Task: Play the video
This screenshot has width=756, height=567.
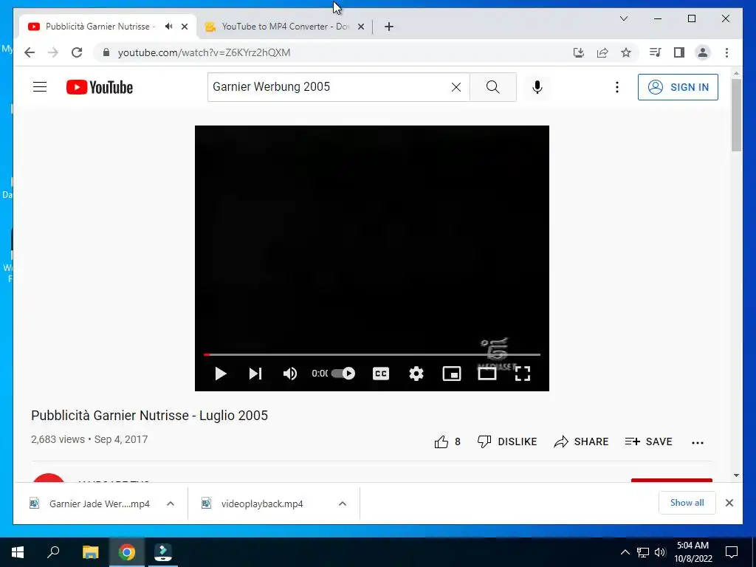Action: point(220,374)
